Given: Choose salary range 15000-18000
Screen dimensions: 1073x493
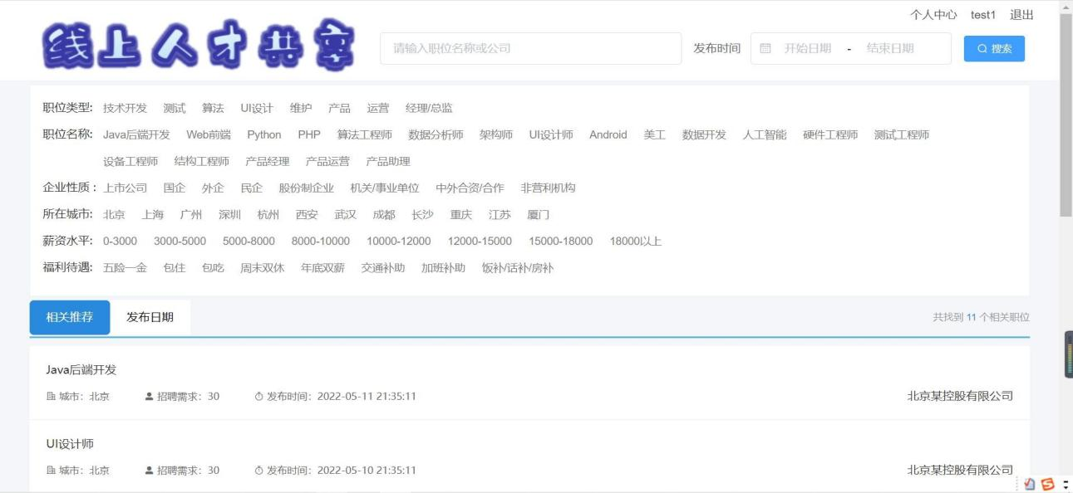Looking at the screenshot, I should (561, 242).
